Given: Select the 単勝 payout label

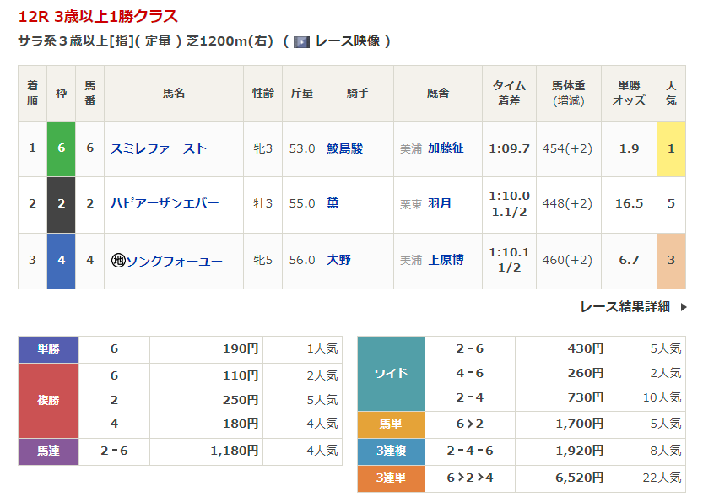Looking at the screenshot, I should point(48,348).
